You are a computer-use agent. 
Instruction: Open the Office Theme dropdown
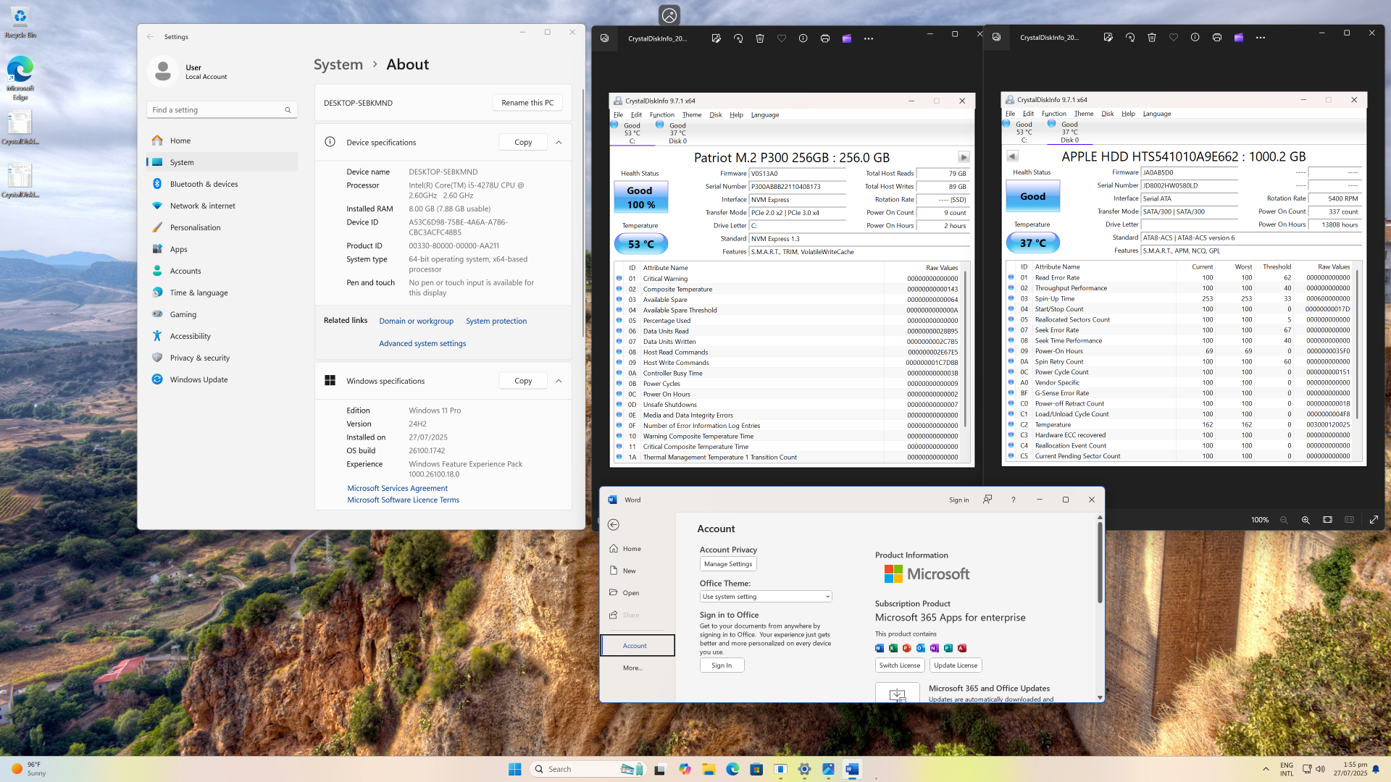click(766, 597)
